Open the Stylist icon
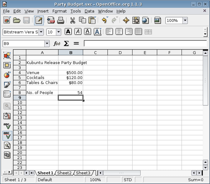 (x=136, y=20)
